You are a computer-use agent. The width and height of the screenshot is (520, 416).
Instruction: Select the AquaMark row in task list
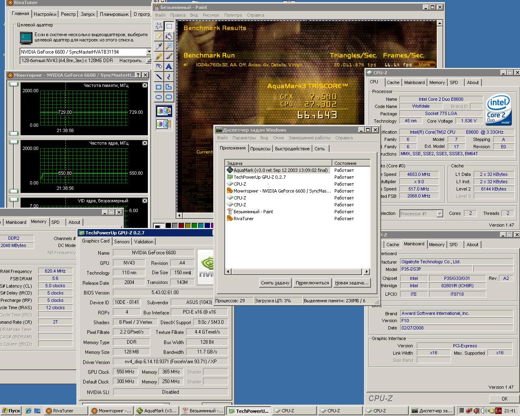297,170
